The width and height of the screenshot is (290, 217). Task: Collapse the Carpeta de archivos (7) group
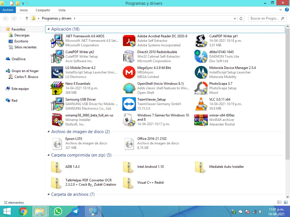pyautogui.click(x=49, y=194)
